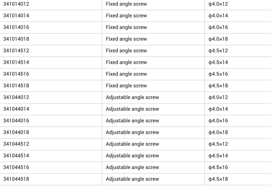Click "Adjustable angle screw" in row 341044512
This screenshot has width=271, height=186.
tap(132, 144)
